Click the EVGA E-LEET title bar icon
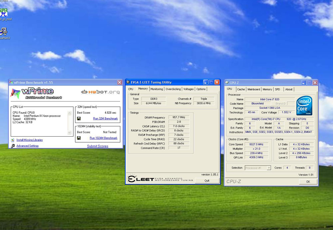Image resolution: width=333 pixels, height=230 pixels. pos(128,82)
